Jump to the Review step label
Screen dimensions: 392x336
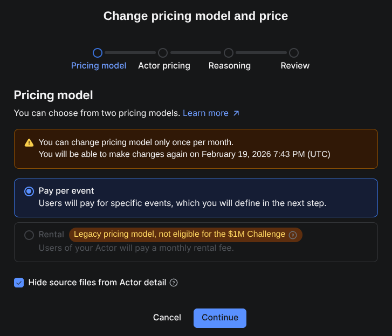pos(295,66)
